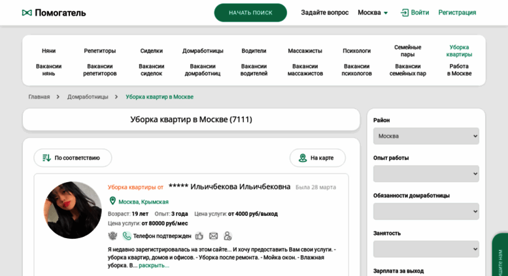
Task: Open the Няни category
Action: [48, 51]
